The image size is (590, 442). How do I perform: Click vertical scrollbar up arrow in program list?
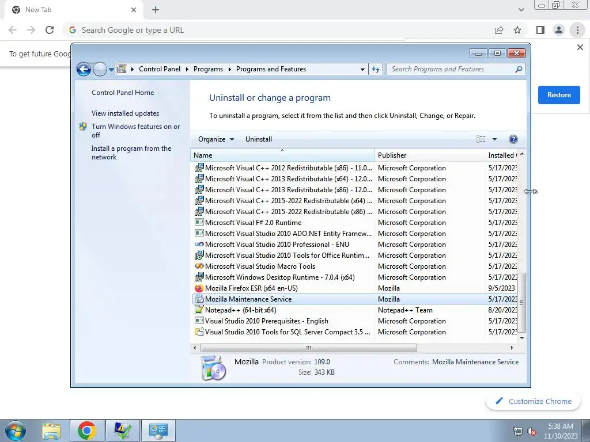click(x=522, y=154)
